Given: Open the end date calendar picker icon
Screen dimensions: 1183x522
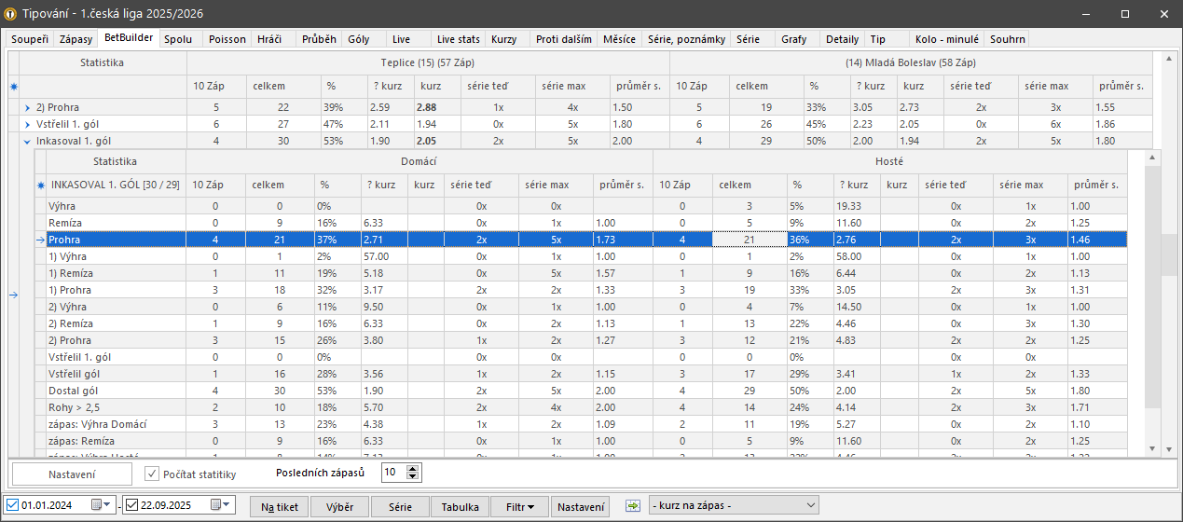Looking at the screenshot, I should 218,505.
